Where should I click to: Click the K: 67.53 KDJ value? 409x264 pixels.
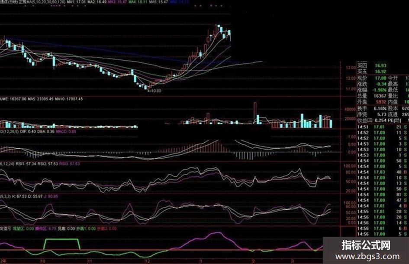(x=19, y=196)
